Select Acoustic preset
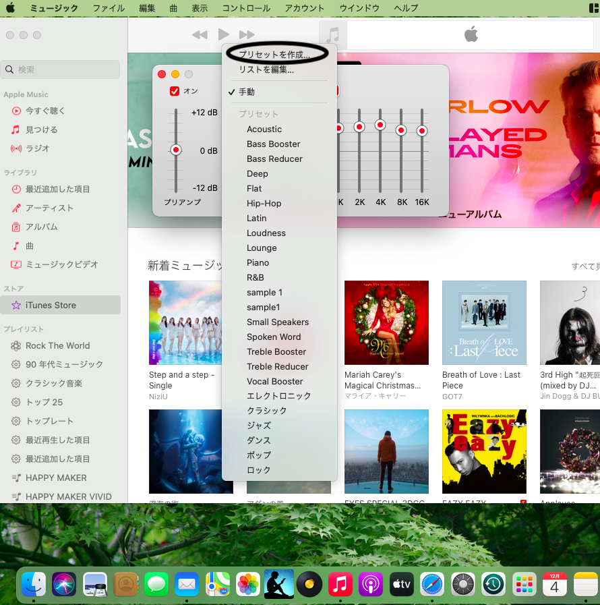This screenshot has height=605, width=600. (279, 129)
